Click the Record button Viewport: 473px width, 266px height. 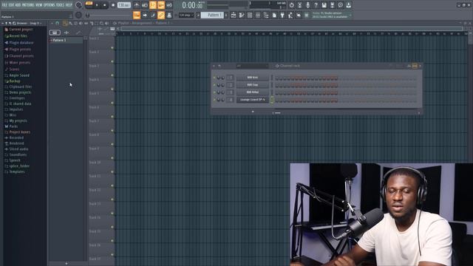click(x=113, y=5)
